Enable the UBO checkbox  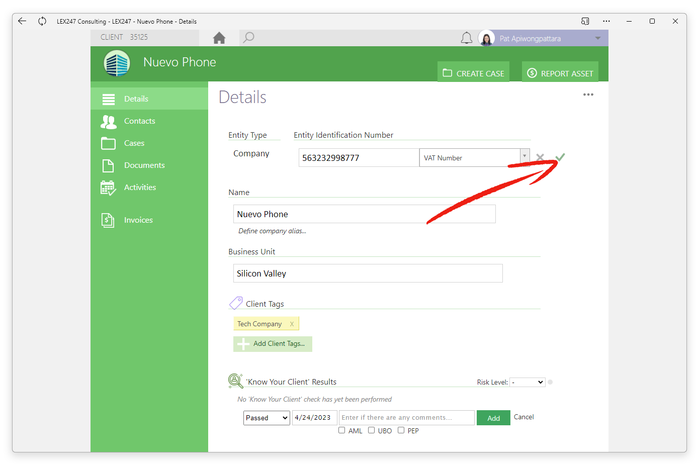371,430
